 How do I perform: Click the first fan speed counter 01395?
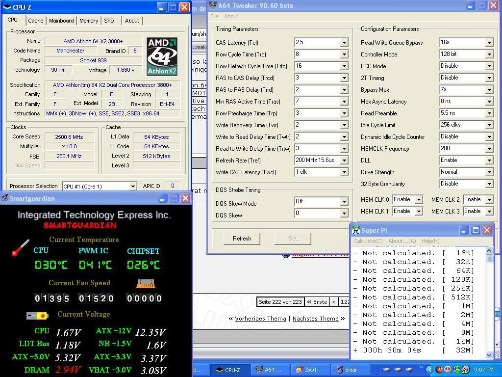coord(52,298)
